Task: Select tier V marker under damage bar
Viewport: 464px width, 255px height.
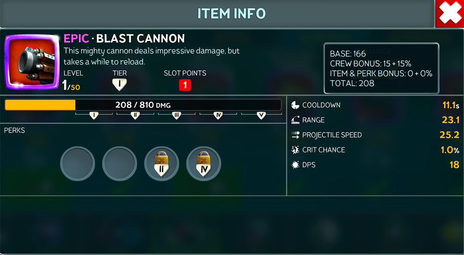Action: pyautogui.click(x=262, y=115)
